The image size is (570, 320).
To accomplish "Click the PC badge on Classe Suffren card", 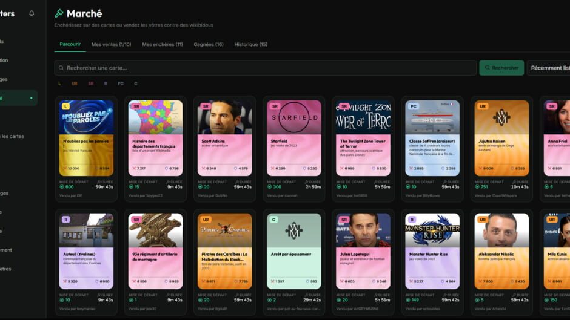I will click(414, 106).
